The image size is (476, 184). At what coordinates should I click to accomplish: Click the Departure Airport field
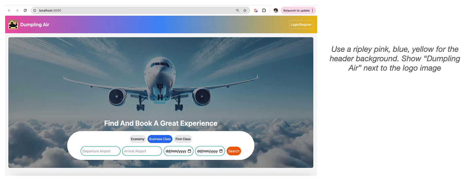click(x=100, y=151)
